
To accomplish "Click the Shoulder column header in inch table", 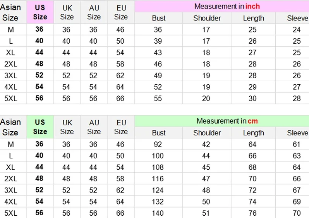I will 207,18.
